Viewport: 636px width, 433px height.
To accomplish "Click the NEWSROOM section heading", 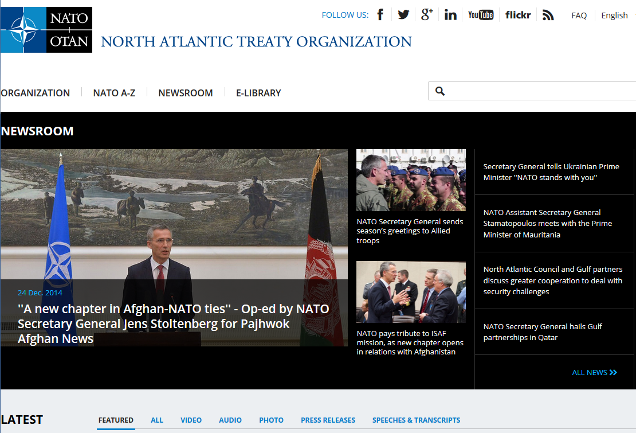I will coord(37,131).
